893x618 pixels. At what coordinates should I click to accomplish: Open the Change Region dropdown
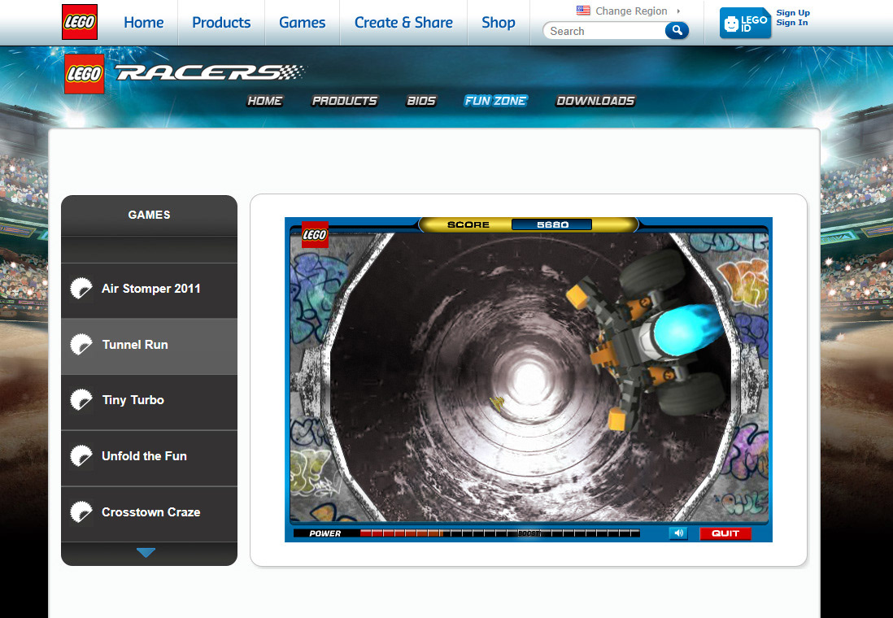pyautogui.click(x=631, y=11)
